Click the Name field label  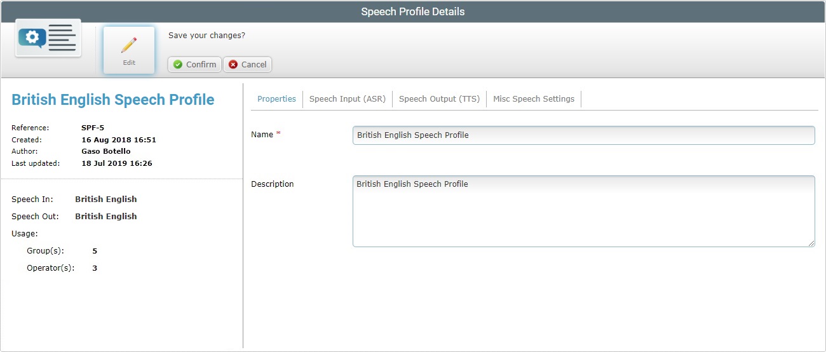coord(262,135)
